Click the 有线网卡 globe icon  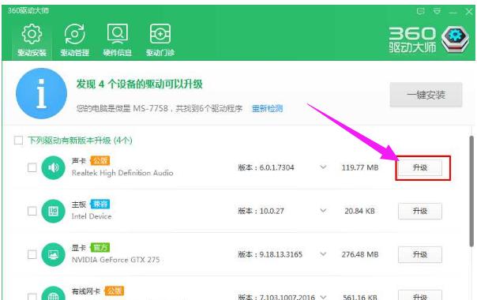coord(53,294)
